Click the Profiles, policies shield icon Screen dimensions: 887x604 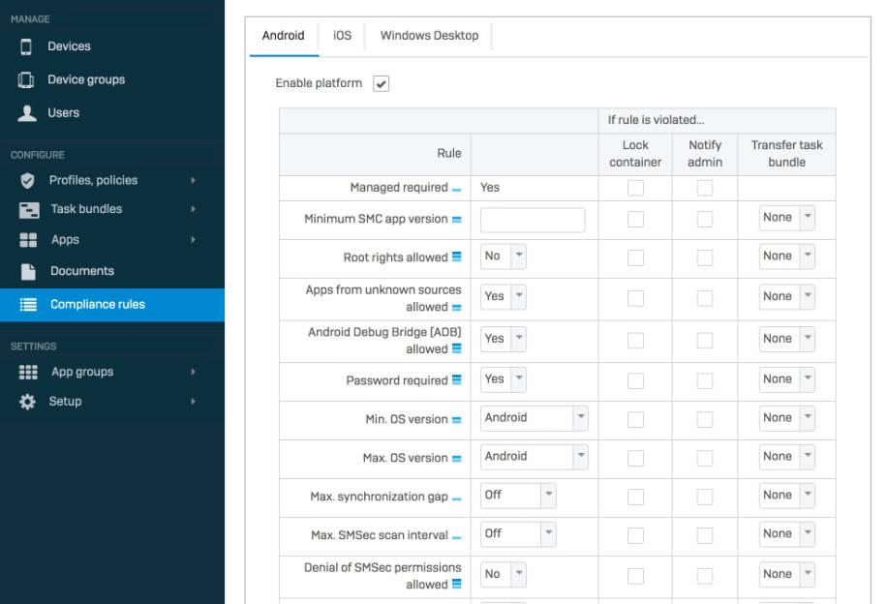[x=27, y=180]
